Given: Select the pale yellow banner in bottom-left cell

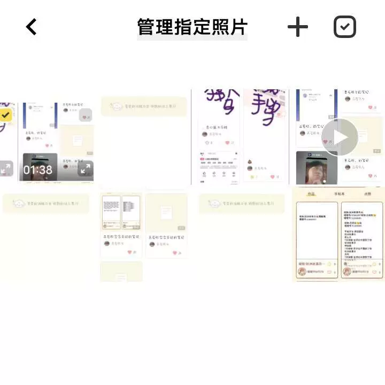Looking at the screenshot, I should pyautogui.click(x=45, y=204).
